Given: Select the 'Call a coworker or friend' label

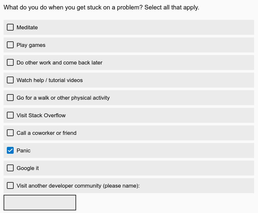Looking at the screenshot, I should (47, 133).
